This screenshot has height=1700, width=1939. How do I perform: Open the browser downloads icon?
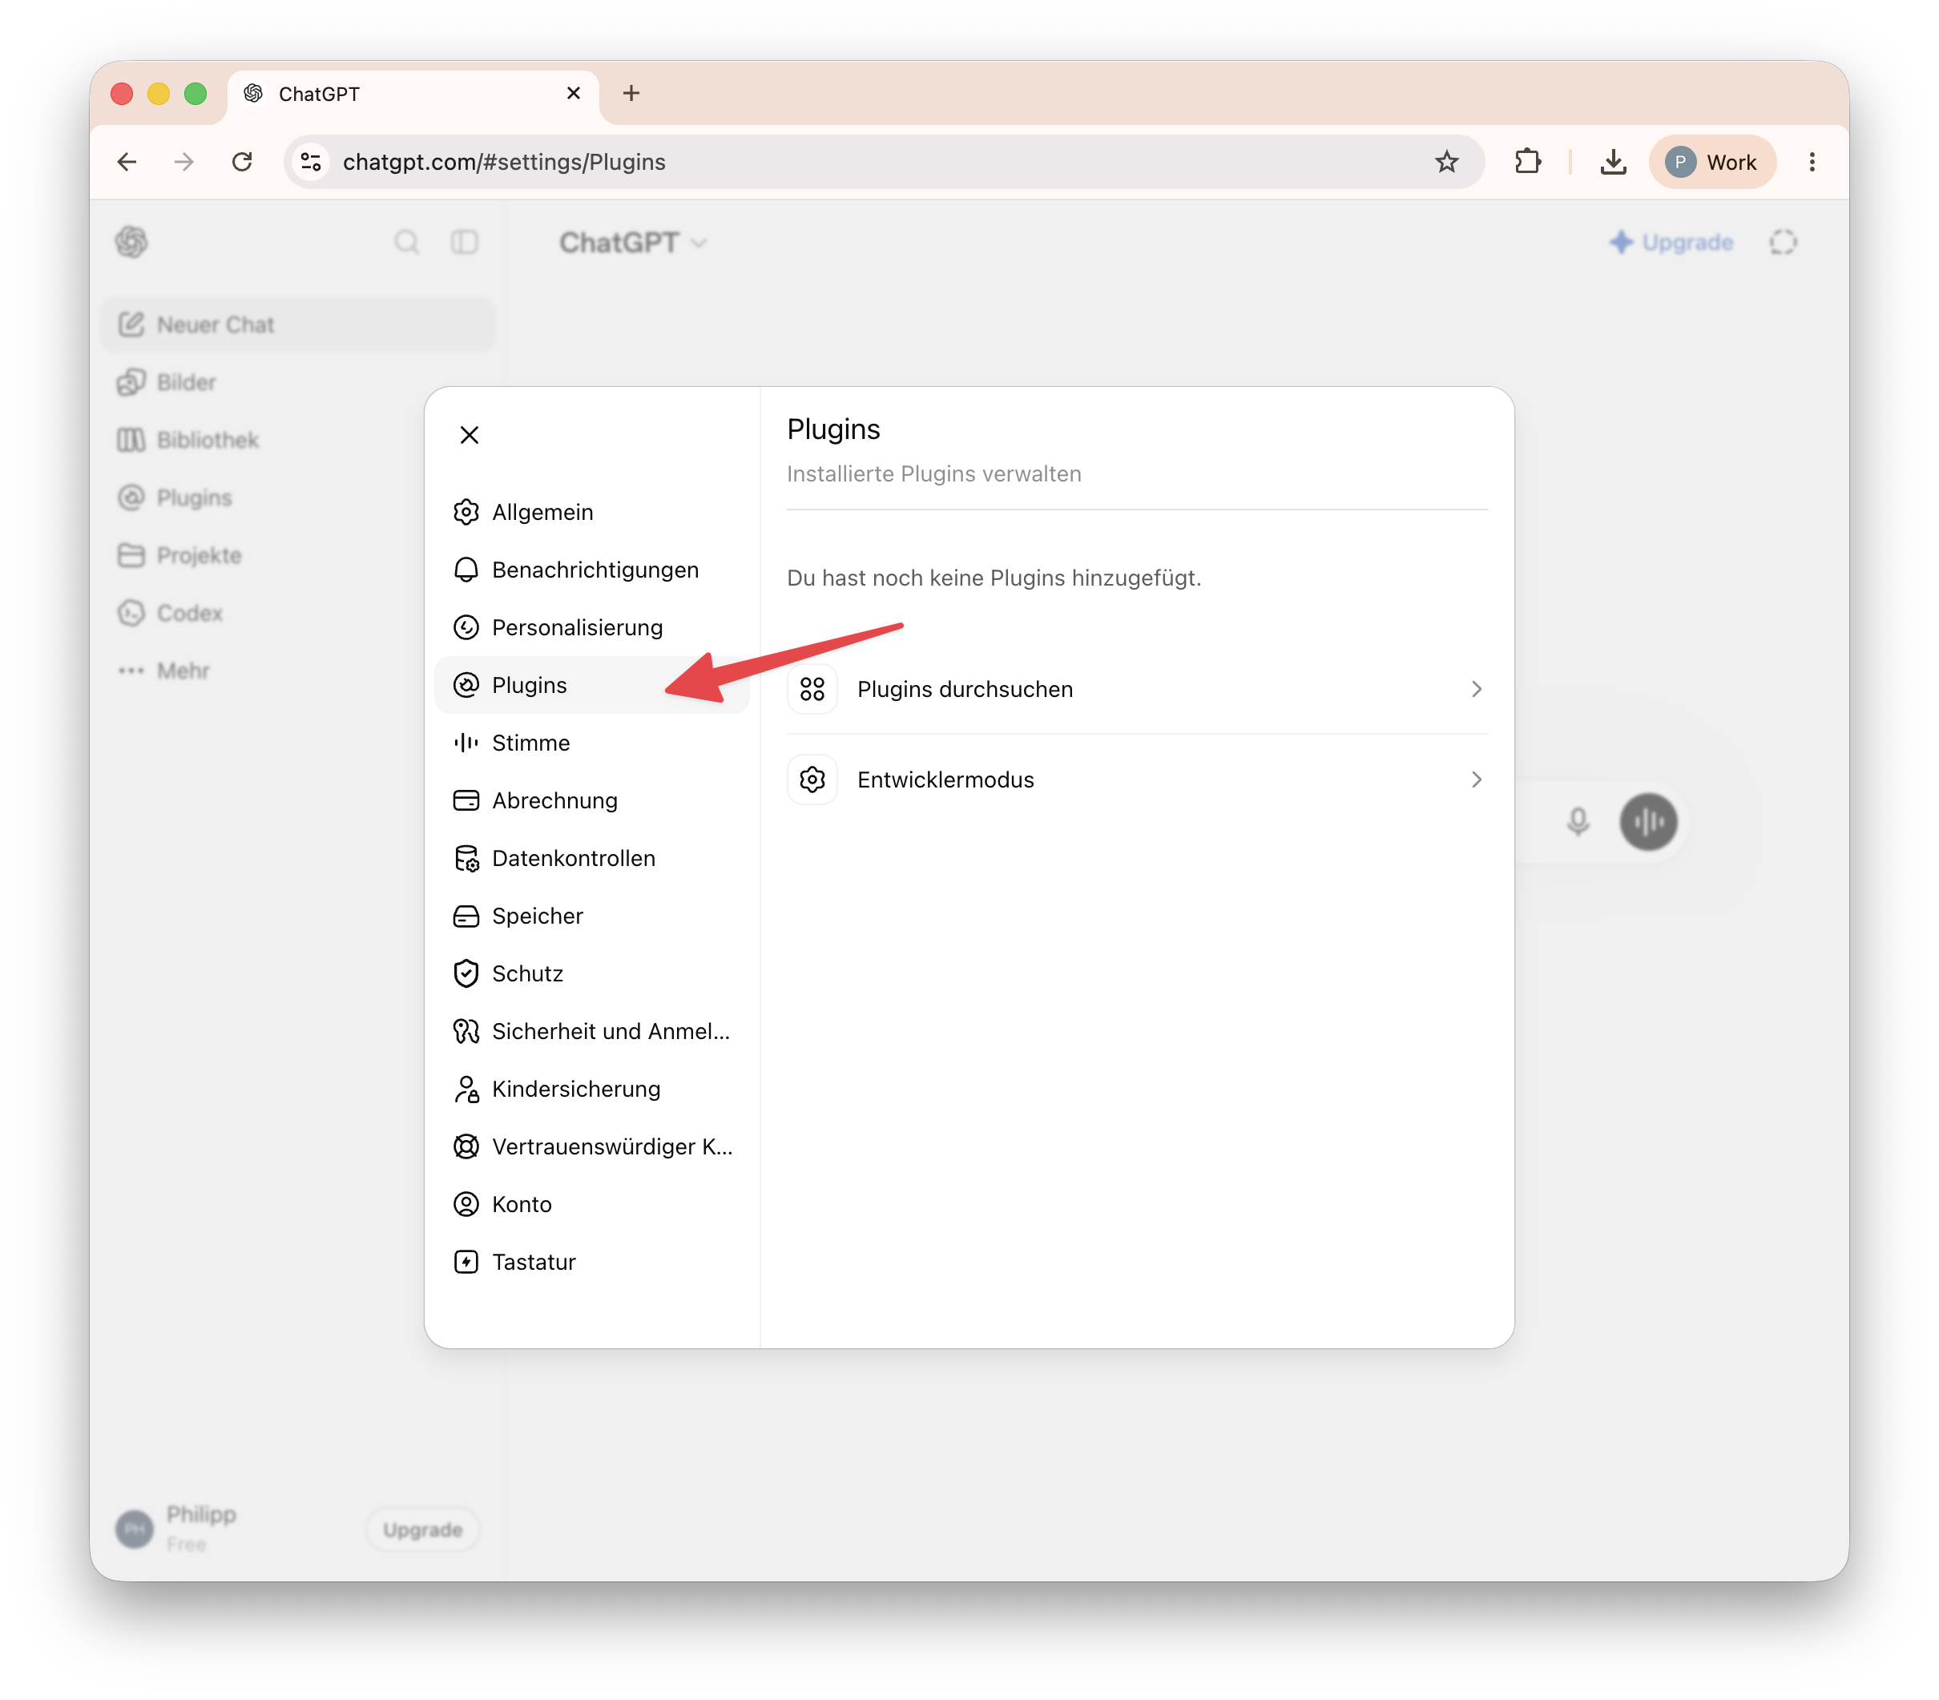point(1613,162)
